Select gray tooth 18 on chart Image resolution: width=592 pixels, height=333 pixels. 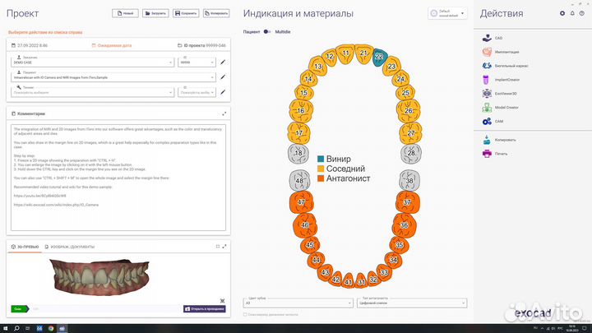298,153
